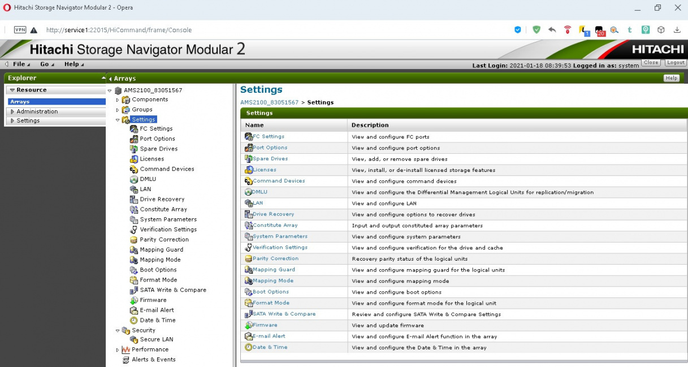The image size is (688, 367).
Task: Click the VPN badge in address bar
Action: 20,30
